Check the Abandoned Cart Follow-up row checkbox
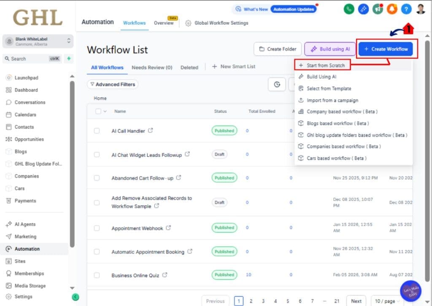 pyautogui.click(x=97, y=178)
